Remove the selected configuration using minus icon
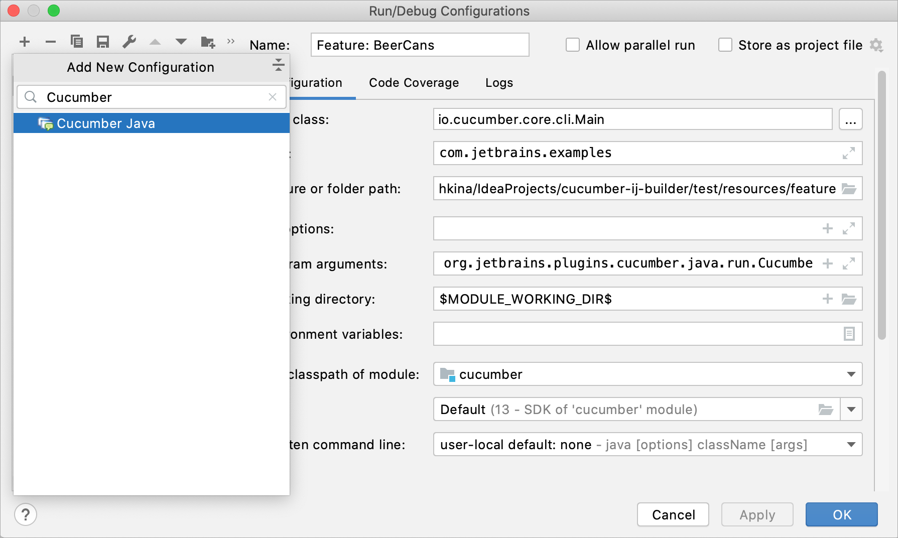 click(x=50, y=42)
